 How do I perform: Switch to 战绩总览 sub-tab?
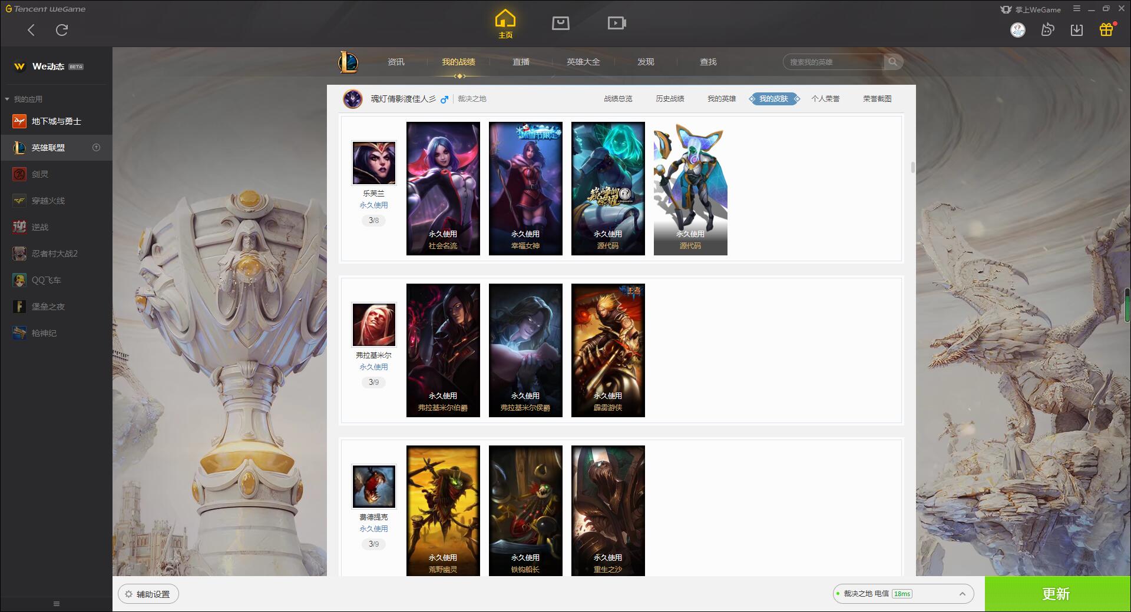618,99
